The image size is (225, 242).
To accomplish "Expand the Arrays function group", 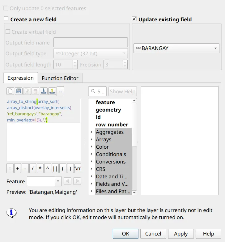I will click(x=91, y=139).
